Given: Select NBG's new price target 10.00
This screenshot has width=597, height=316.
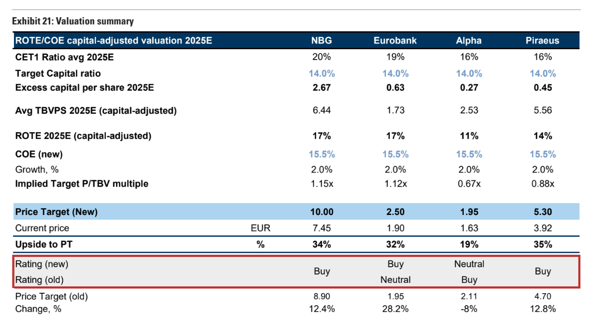Looking at the screenshot, I should 322,211.
